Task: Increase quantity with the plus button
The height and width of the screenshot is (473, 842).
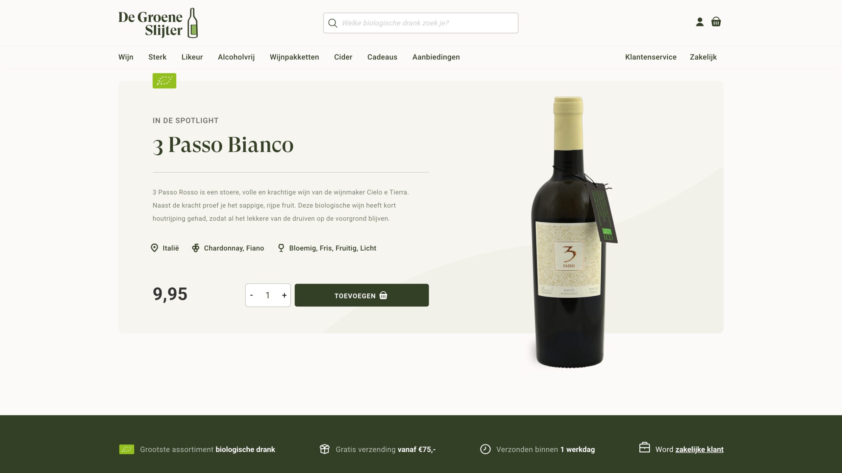Action: pyautogui.click(x=284, y=295)
